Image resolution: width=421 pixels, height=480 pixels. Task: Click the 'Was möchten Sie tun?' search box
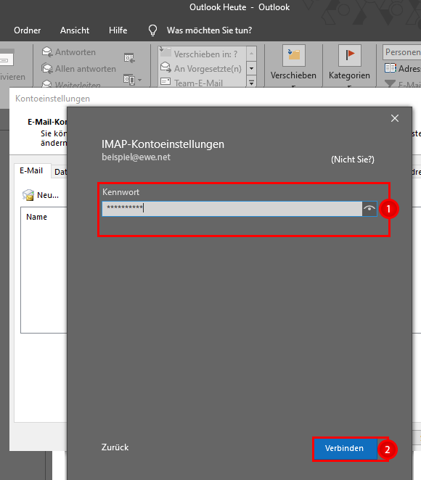coord(209,30)
